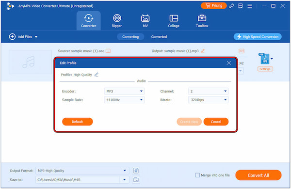The image size is (291, 189).
Task: Switch to the Ripper tab
Action: [117, 20]
